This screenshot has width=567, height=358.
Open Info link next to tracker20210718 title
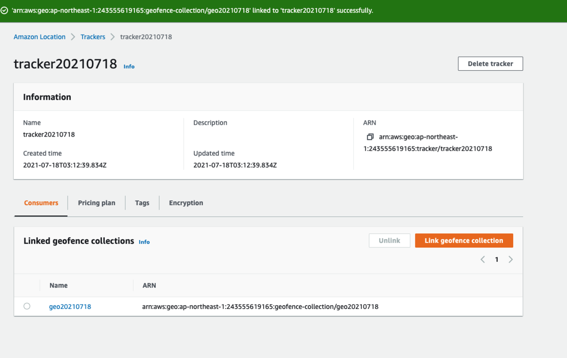pos(129,67)
